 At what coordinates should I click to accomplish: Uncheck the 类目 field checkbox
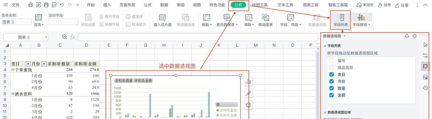331,74
